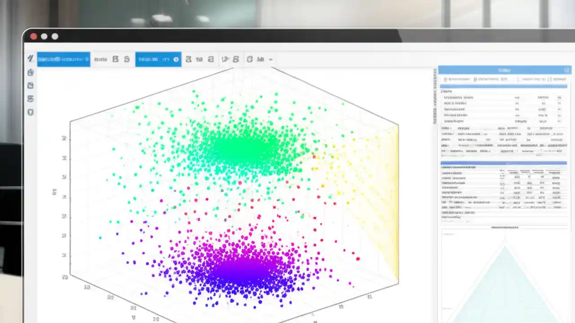The width and height of the screenshot is (575, 323).
Task: Click the globe icon in the left sidebar
Action: coord(30,72)
